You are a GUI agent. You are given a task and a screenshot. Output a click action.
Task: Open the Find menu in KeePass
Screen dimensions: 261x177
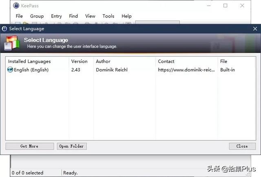click(x=73, y=16)
